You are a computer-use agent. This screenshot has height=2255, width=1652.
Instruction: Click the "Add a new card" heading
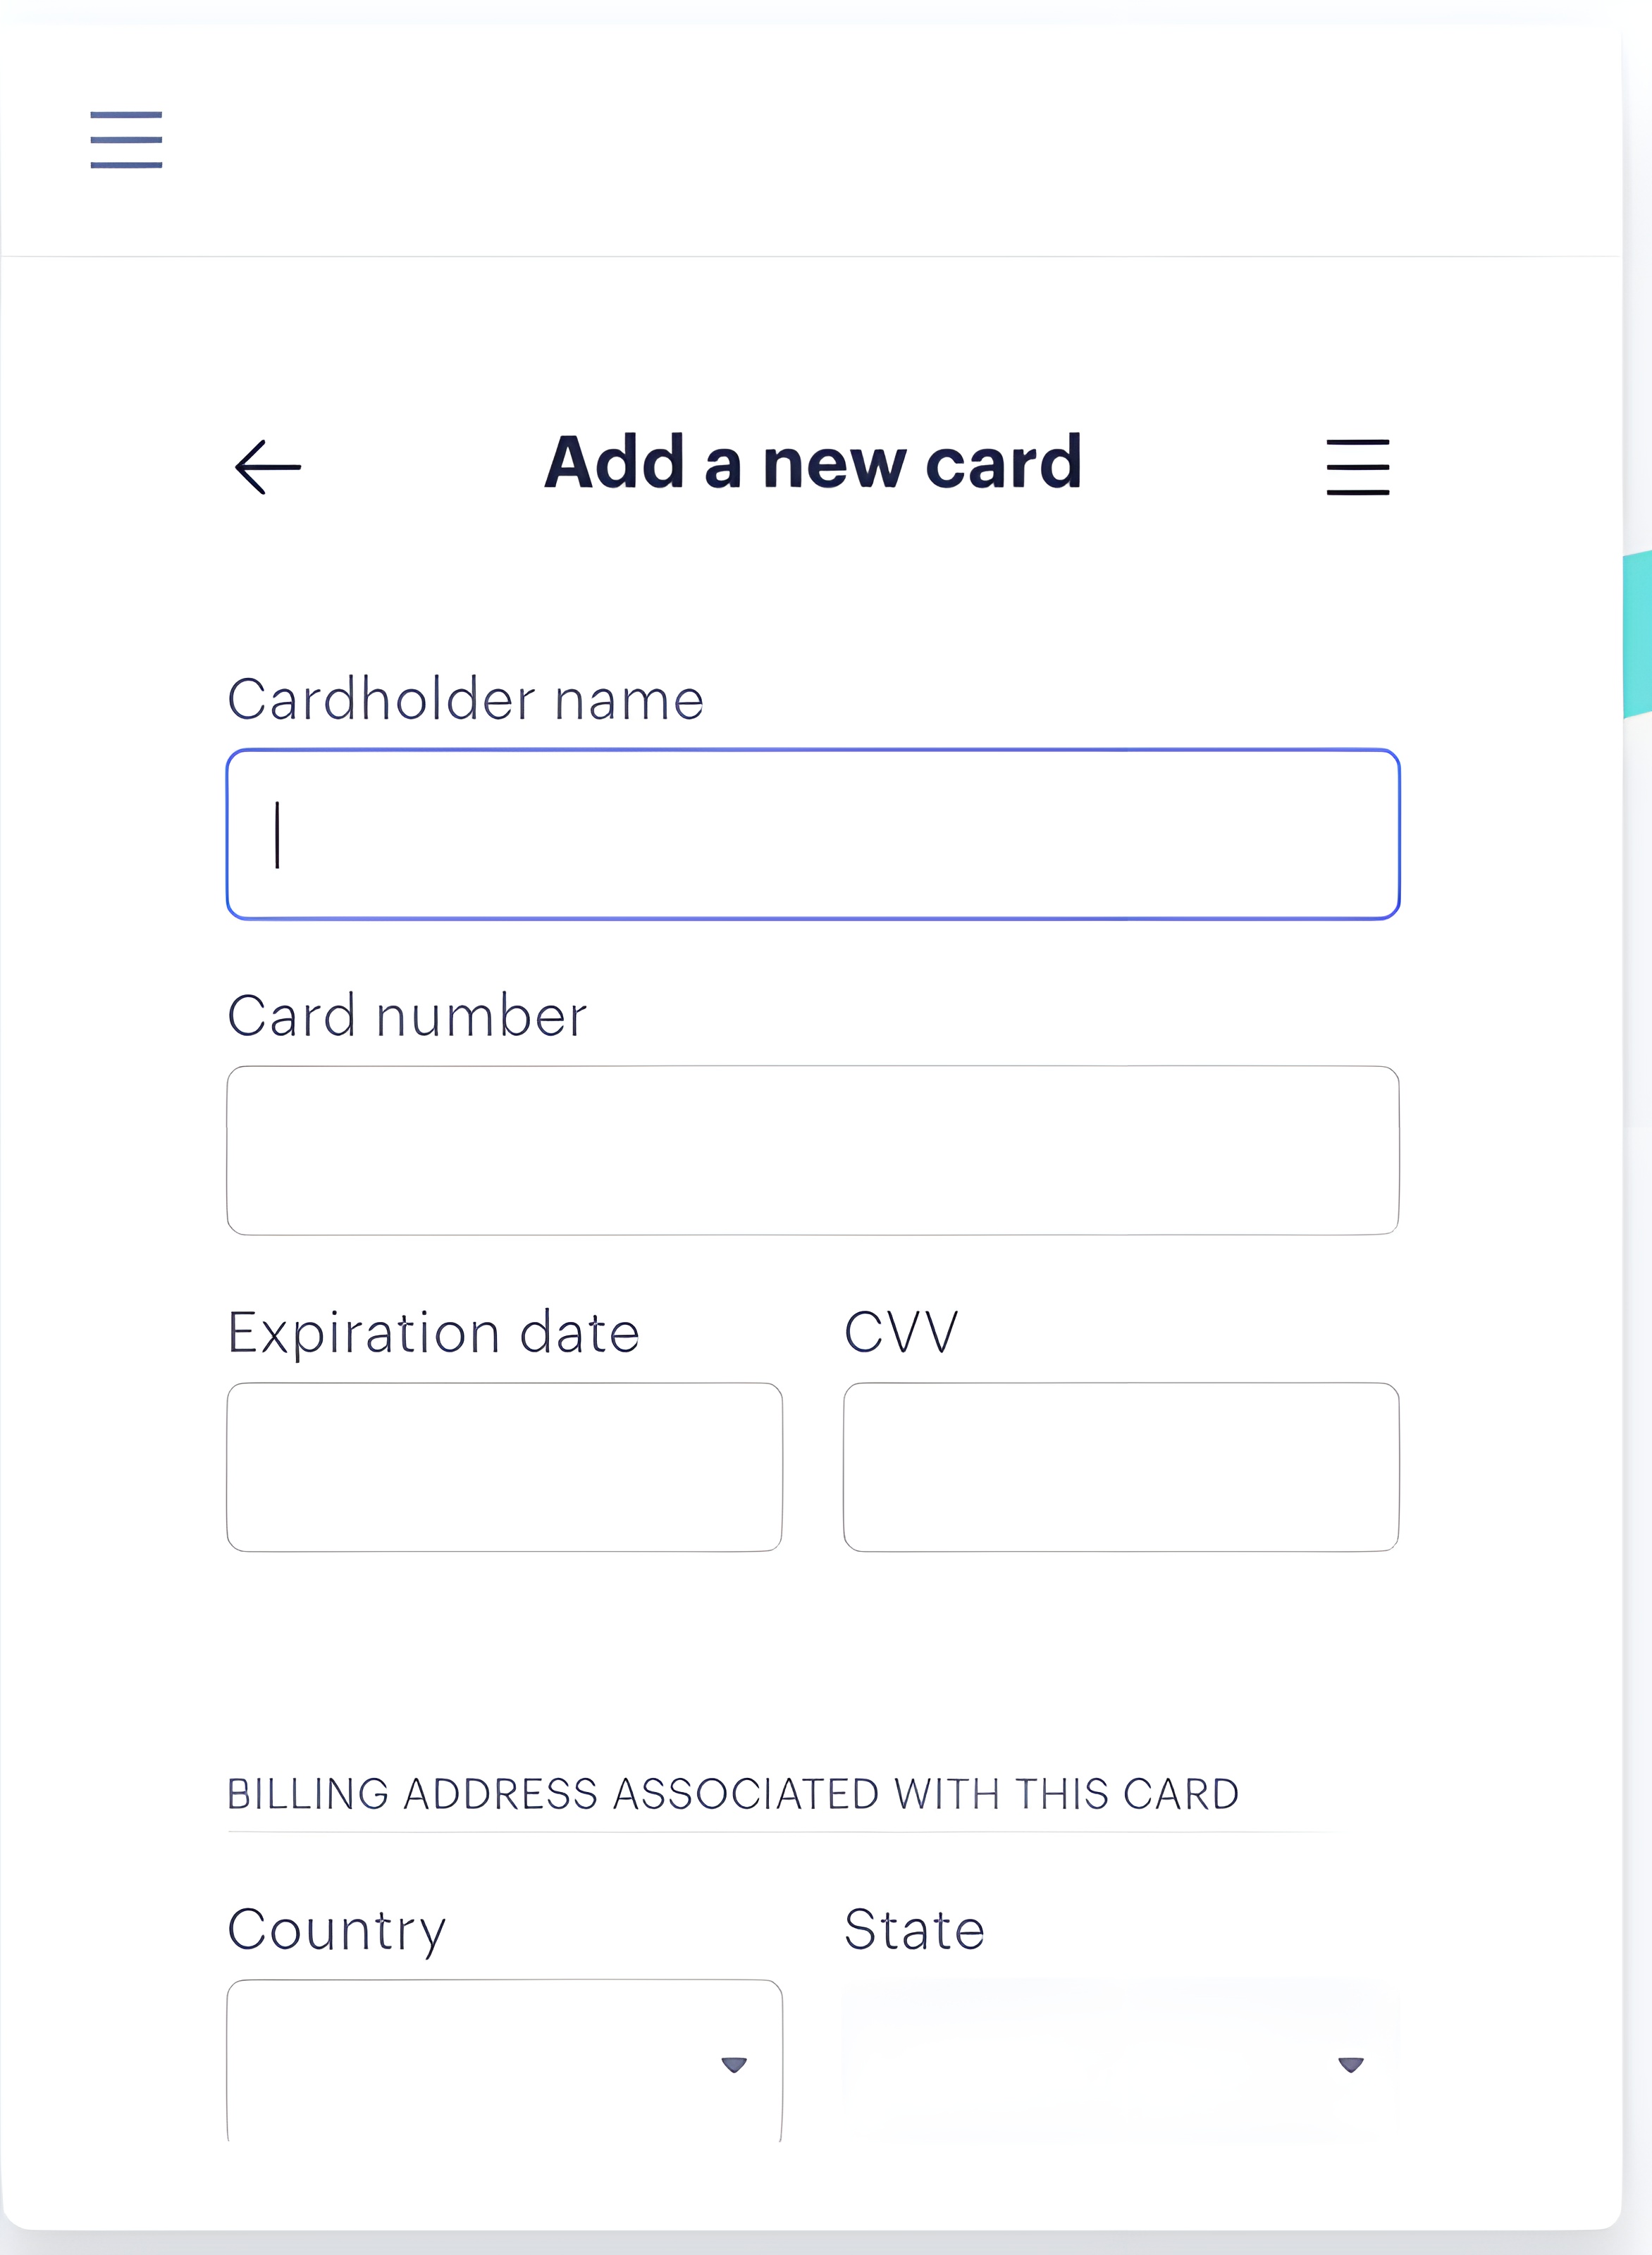point(812,463)
